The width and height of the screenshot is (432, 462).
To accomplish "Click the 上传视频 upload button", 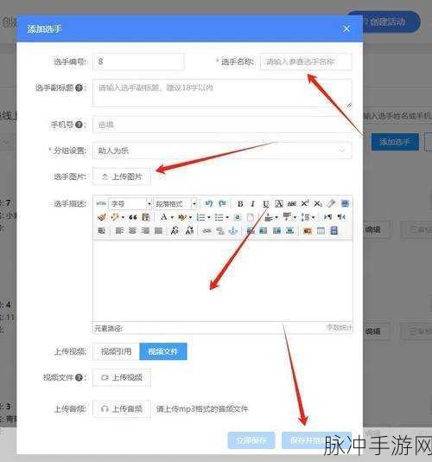I will click(x=122, y=377).
